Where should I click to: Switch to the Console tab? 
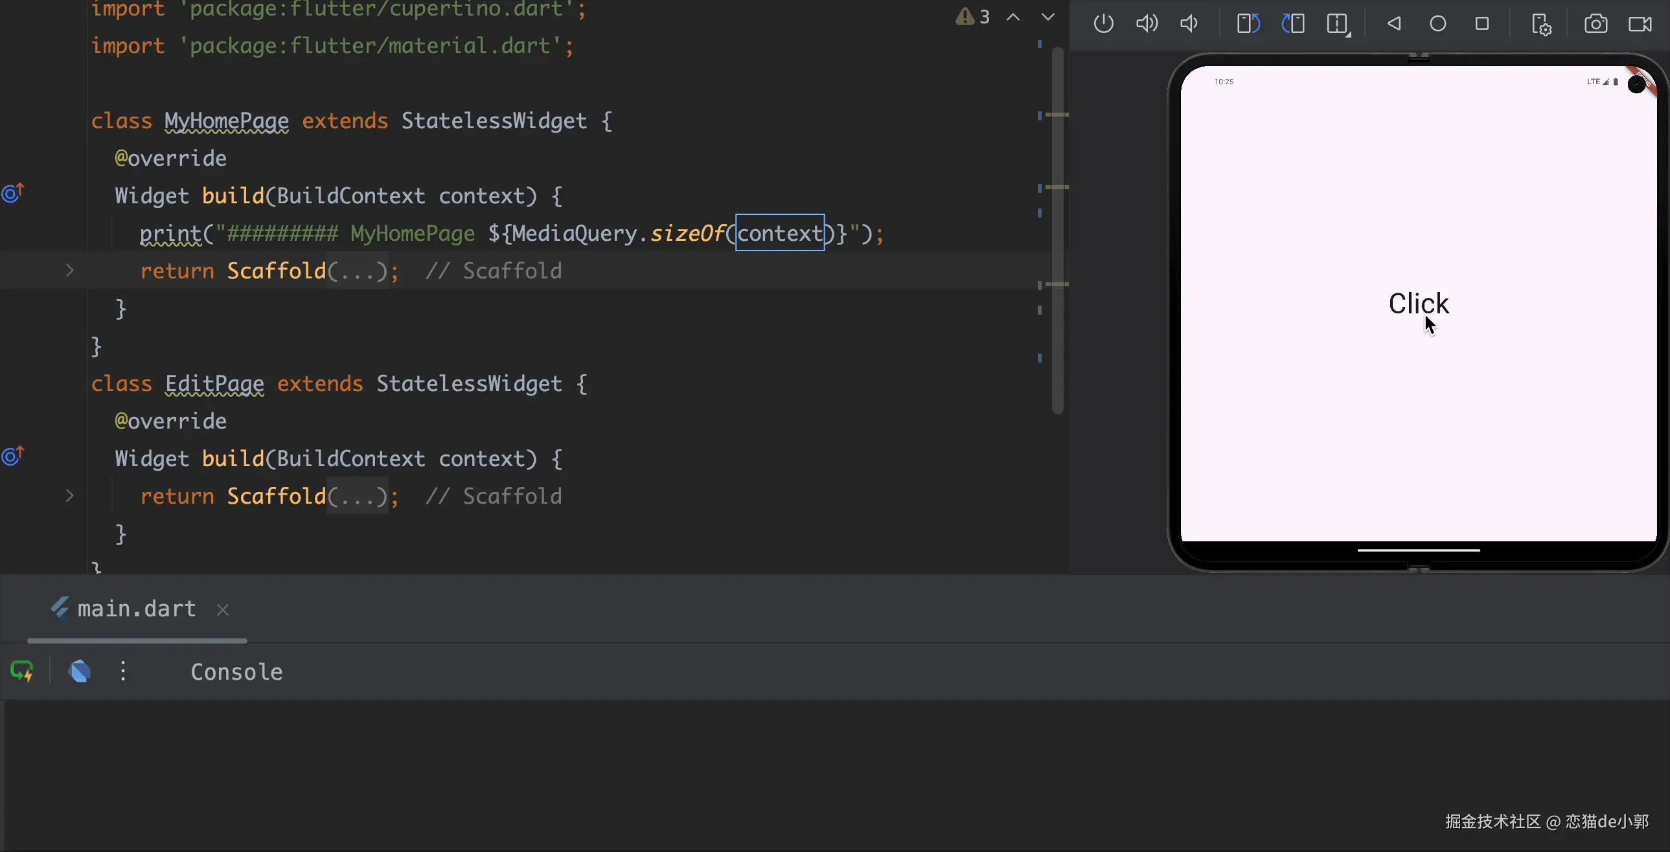pos(236,672)
